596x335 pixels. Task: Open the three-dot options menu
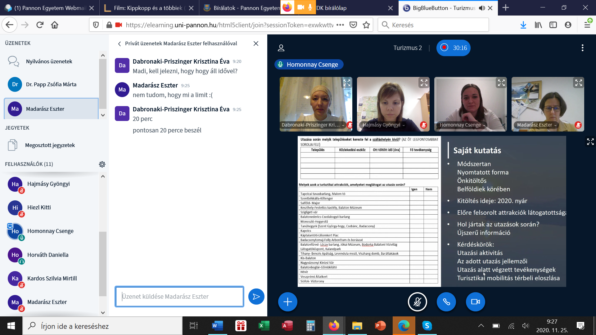click(582, 48)
